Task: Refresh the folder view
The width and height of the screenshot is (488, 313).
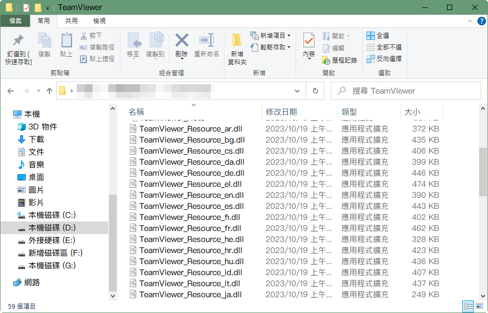Action: 316,90
